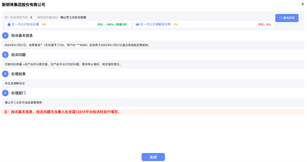Image resolution: width=307 pixels, height=162 pixels.
Task: Click the mediation icon beside 近一月公示调解成功率
Action: [x=138, y=25]
